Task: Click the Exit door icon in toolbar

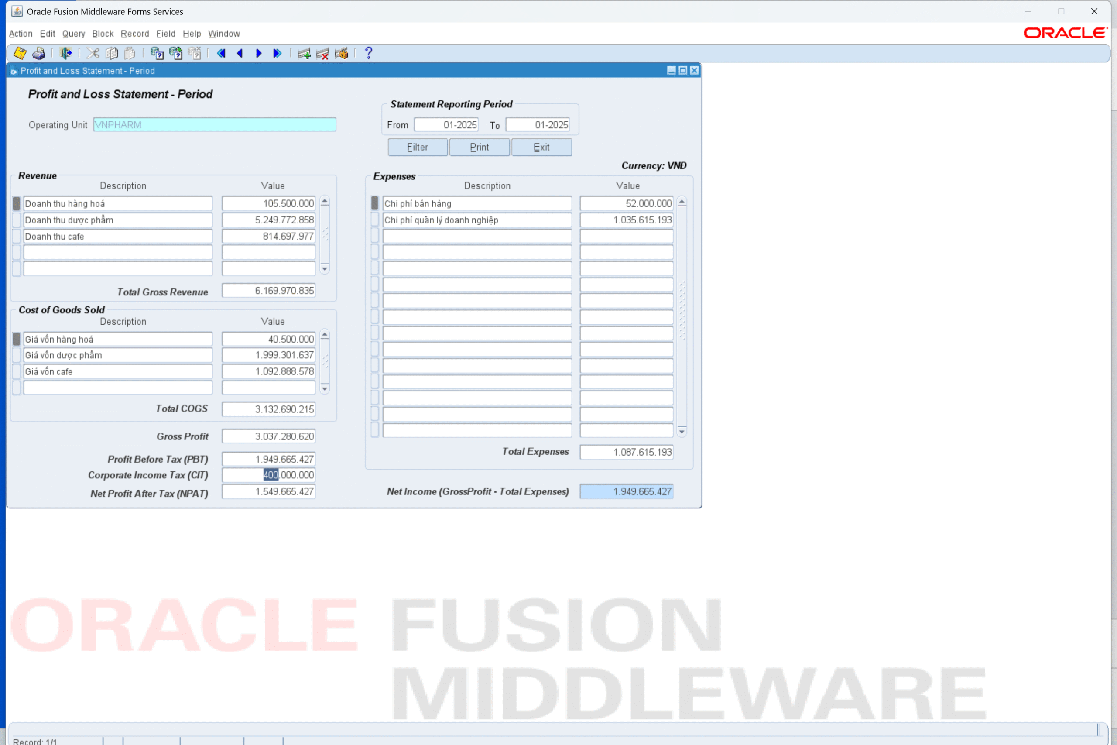Action: [66, 53]
